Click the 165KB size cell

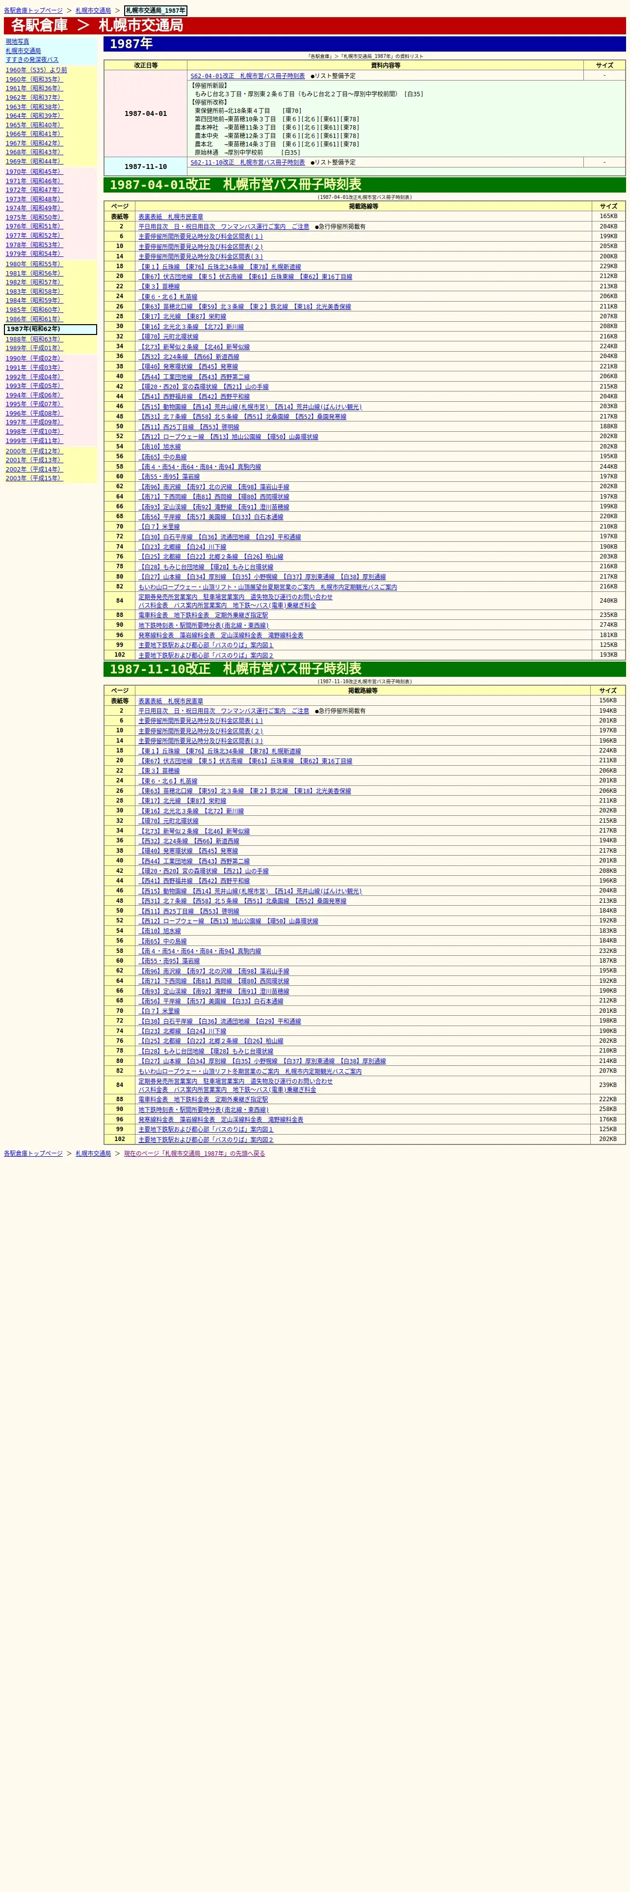point(608,217)
